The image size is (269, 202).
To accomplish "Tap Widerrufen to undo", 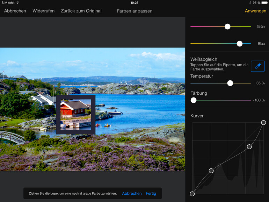I will pyautogui.click(x=44, y=11).
